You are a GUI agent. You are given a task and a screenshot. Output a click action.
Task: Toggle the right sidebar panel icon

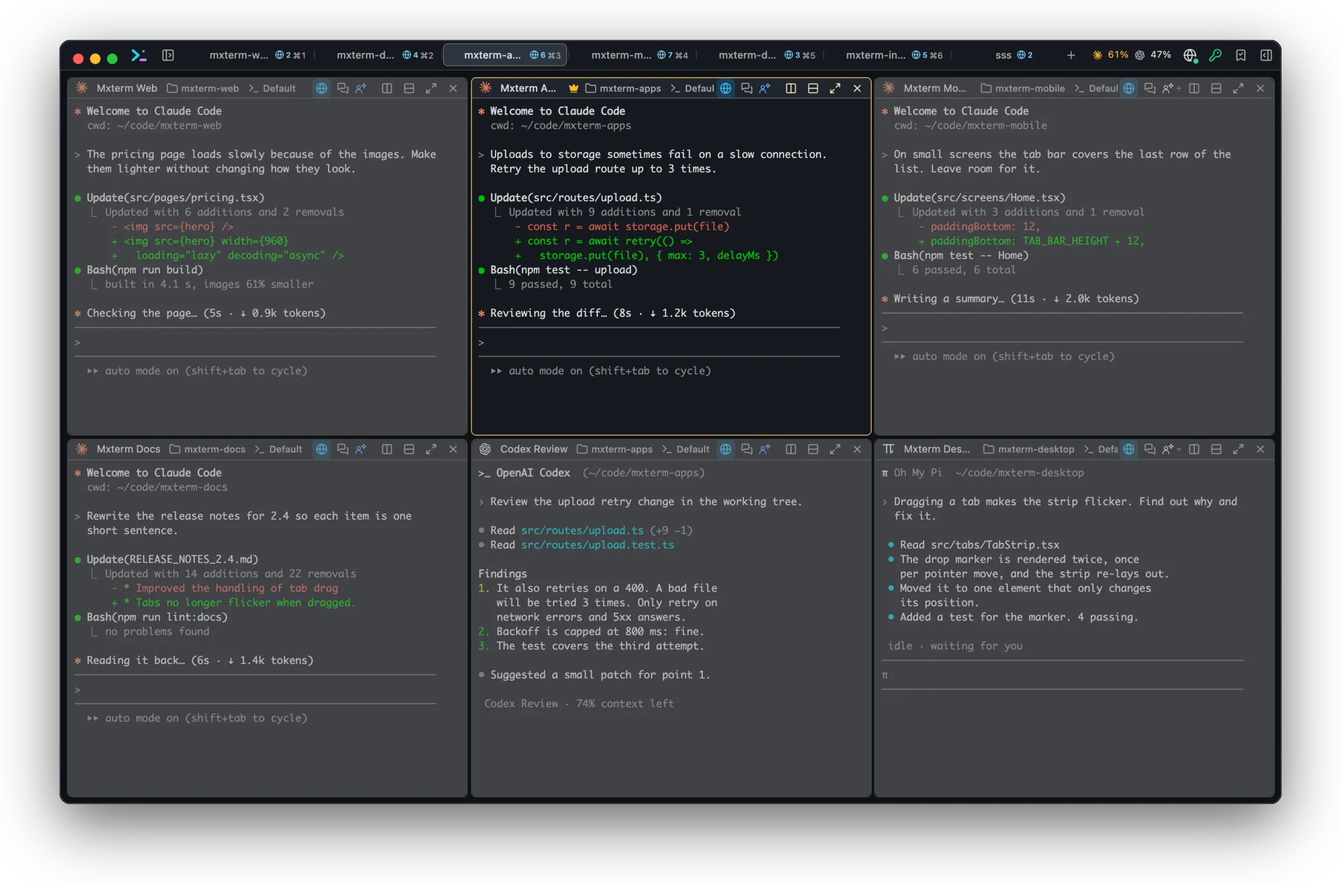coord(1266,55)
